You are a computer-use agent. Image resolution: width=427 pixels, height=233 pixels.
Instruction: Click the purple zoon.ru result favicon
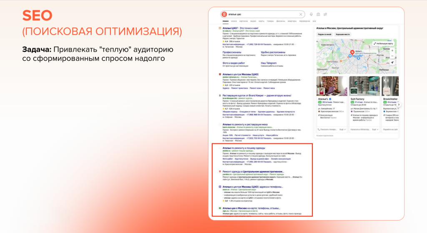220,187
